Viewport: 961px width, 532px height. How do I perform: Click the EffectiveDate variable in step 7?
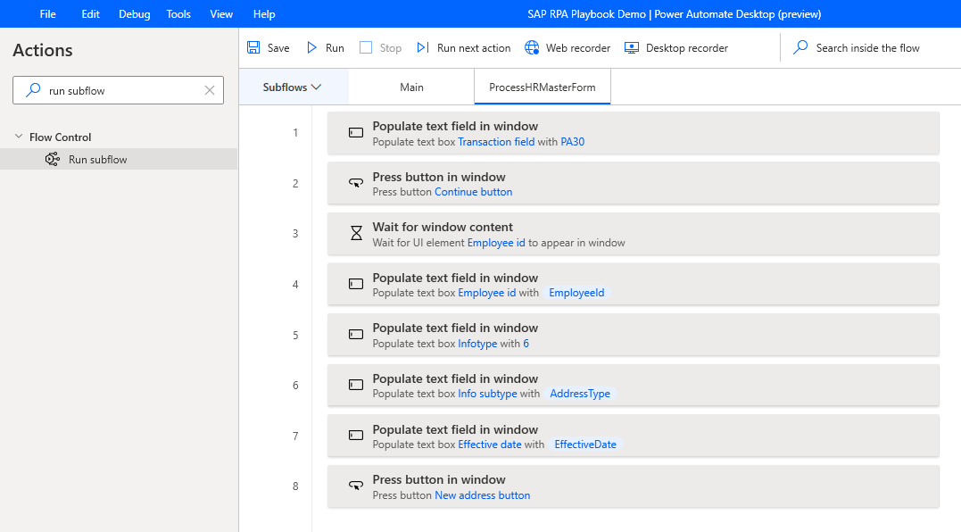585,445
